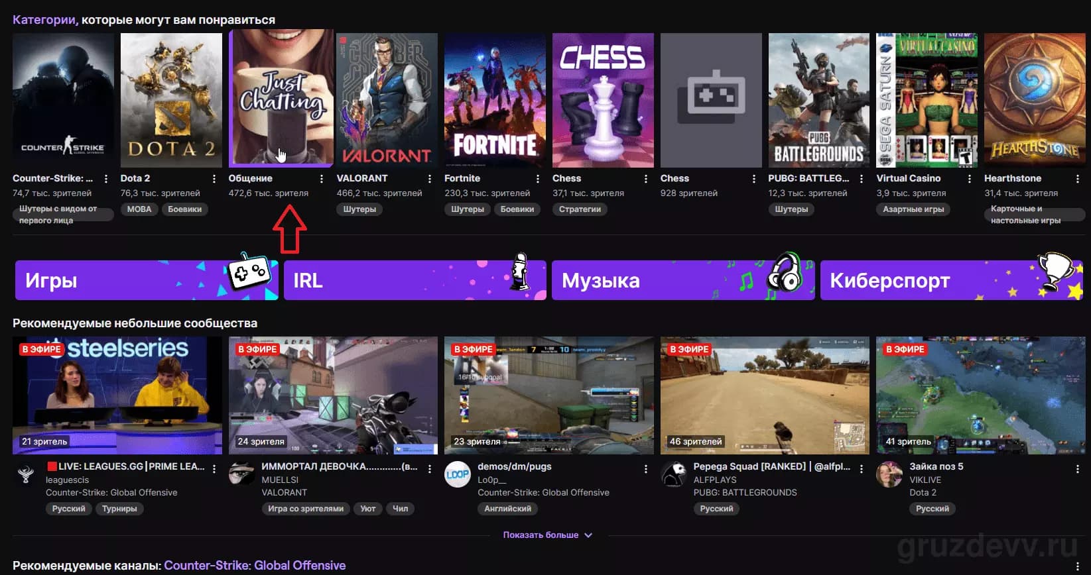Select the Уют tag
The height and width of the screenshot is (575, 1091).
368,509
